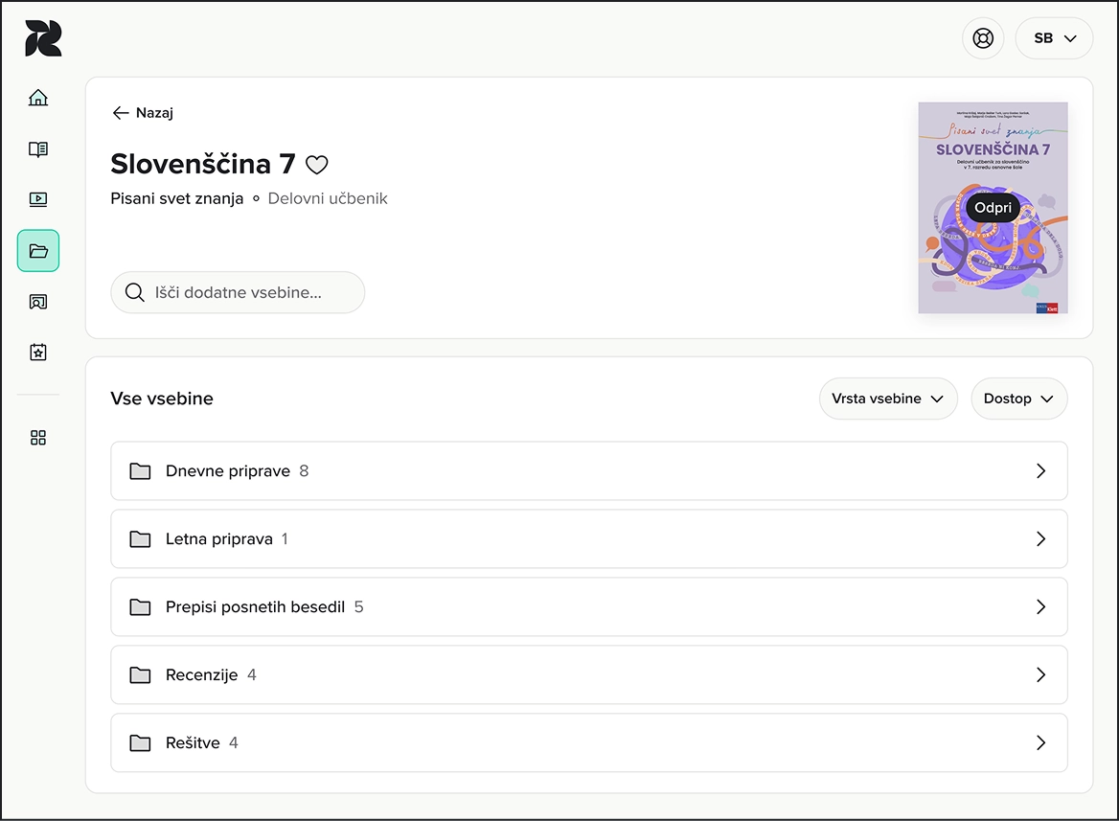Open the Vrsta vsebine dropdown
This screenshot has width=1119, height=821.
[x=888, y=399]
